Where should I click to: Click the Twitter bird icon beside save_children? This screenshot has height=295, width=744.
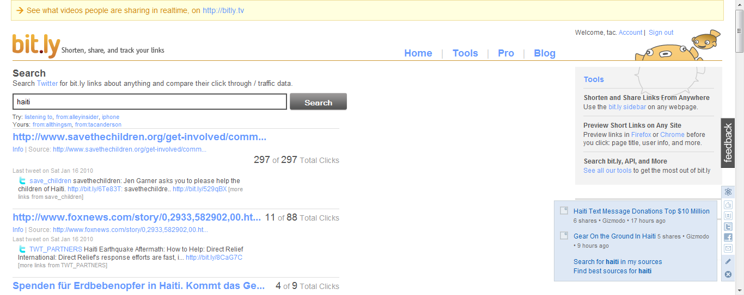point(22,181)
